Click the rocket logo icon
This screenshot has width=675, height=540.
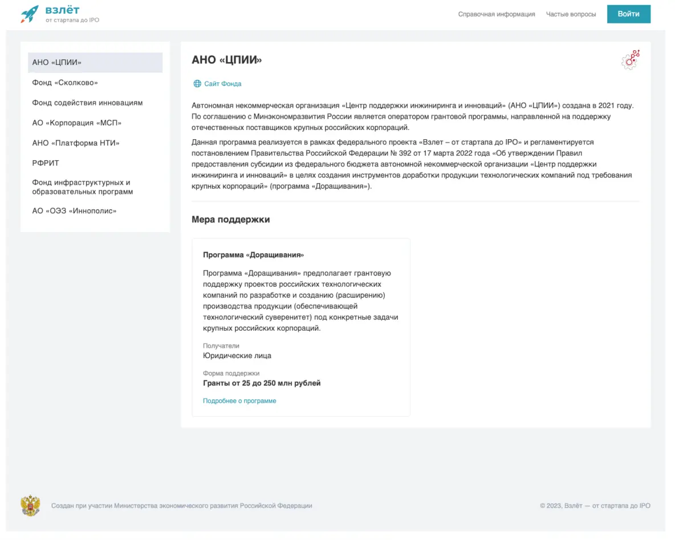30,14
